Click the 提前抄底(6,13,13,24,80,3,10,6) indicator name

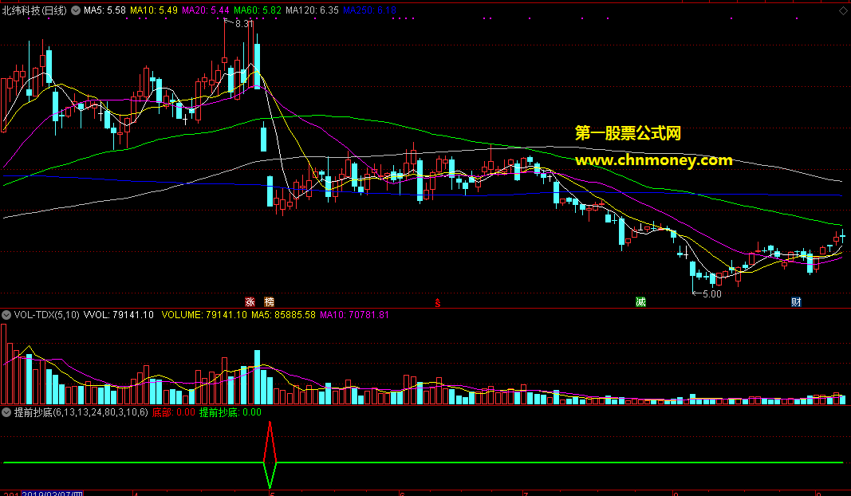pyautogui.click(x=81, y=412)
